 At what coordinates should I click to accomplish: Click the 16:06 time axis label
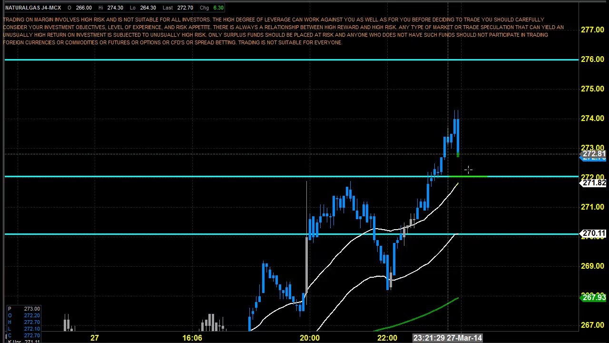(x=192, y=338)
